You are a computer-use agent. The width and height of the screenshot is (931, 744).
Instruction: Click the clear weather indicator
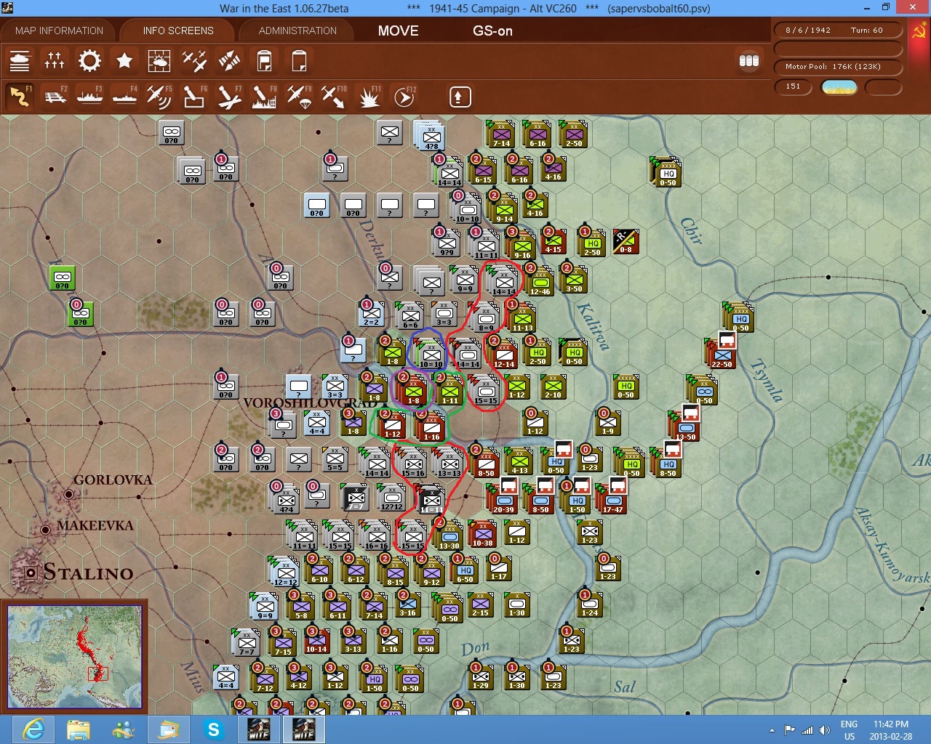[x=839, y=87]
